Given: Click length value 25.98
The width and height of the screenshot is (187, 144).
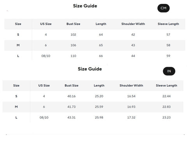Looking at the screenshot, I should (x=99, y=118).
